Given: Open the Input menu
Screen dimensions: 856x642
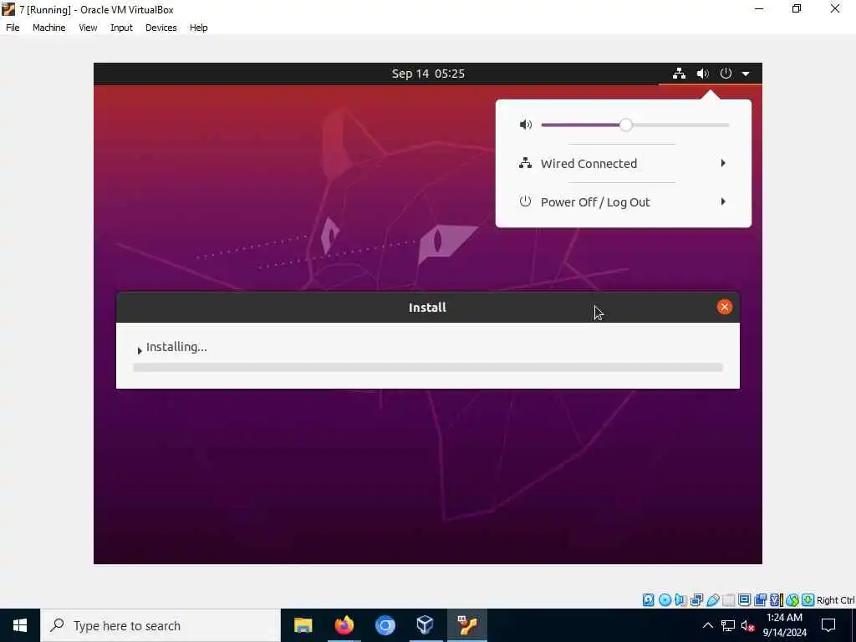Looking at the screenshot, I should pyautogui.click(x=121, y=28).
